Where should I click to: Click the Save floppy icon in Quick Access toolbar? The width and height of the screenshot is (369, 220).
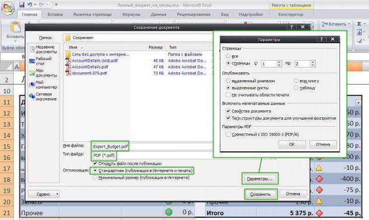tap(22, 5)
